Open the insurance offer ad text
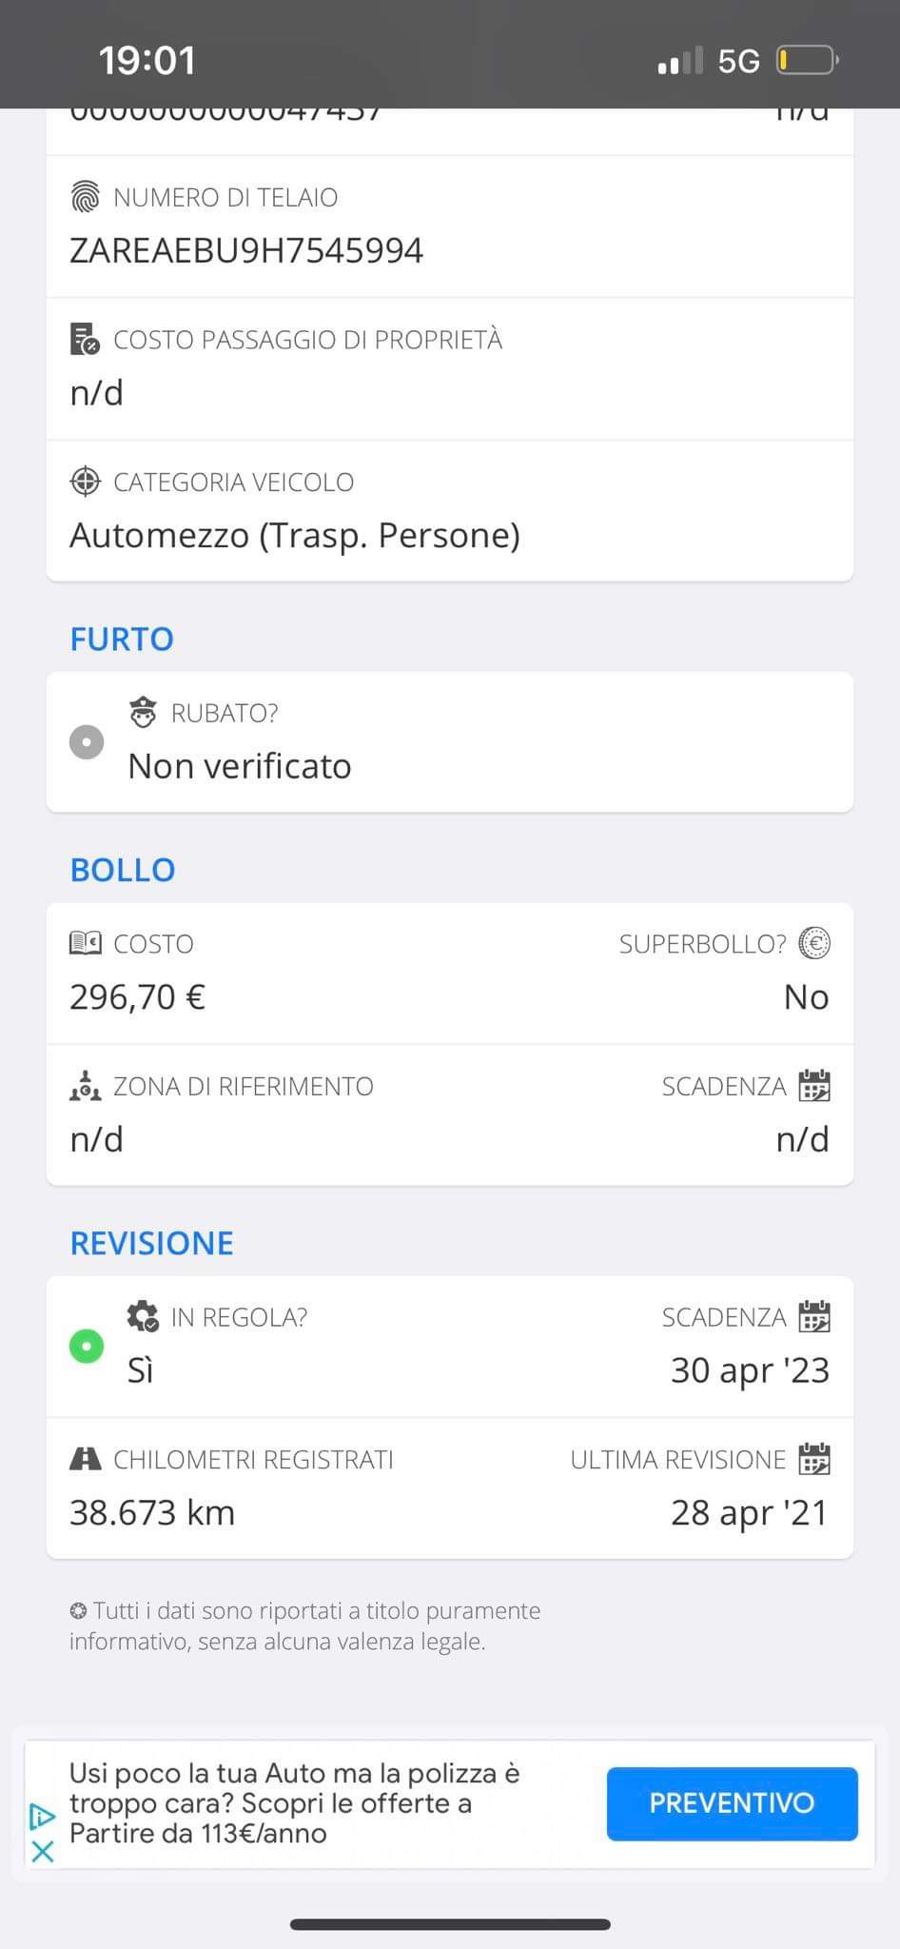This screenshot has height=1949, width=900. pos(295,1803)
